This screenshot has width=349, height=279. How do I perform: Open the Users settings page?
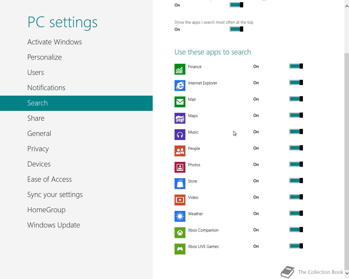pyautogui.click(x=76, y=72)
